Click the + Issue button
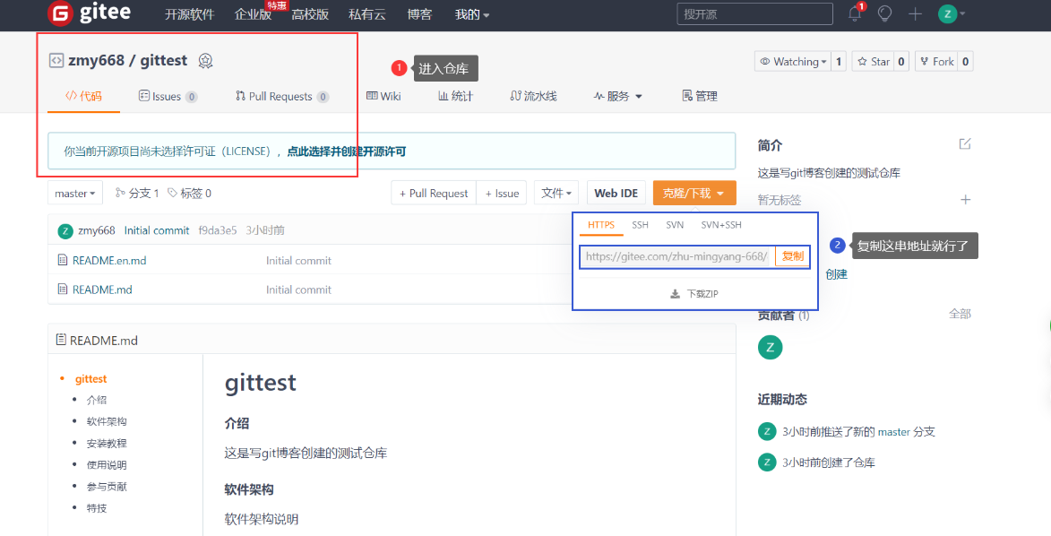The image size is (1051, 536). pyautogui.click(x=502, y=194)
